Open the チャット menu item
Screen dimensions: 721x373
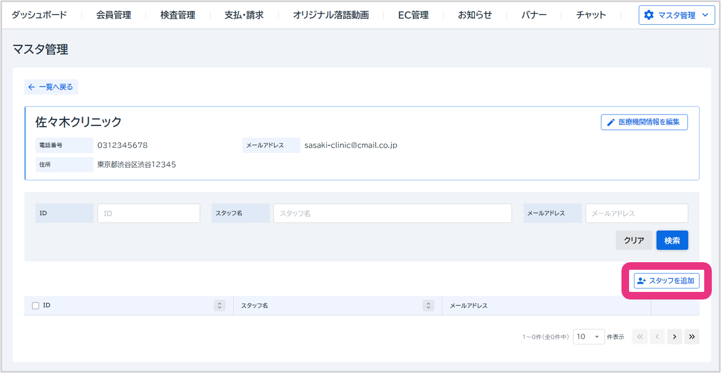[591, 15]
